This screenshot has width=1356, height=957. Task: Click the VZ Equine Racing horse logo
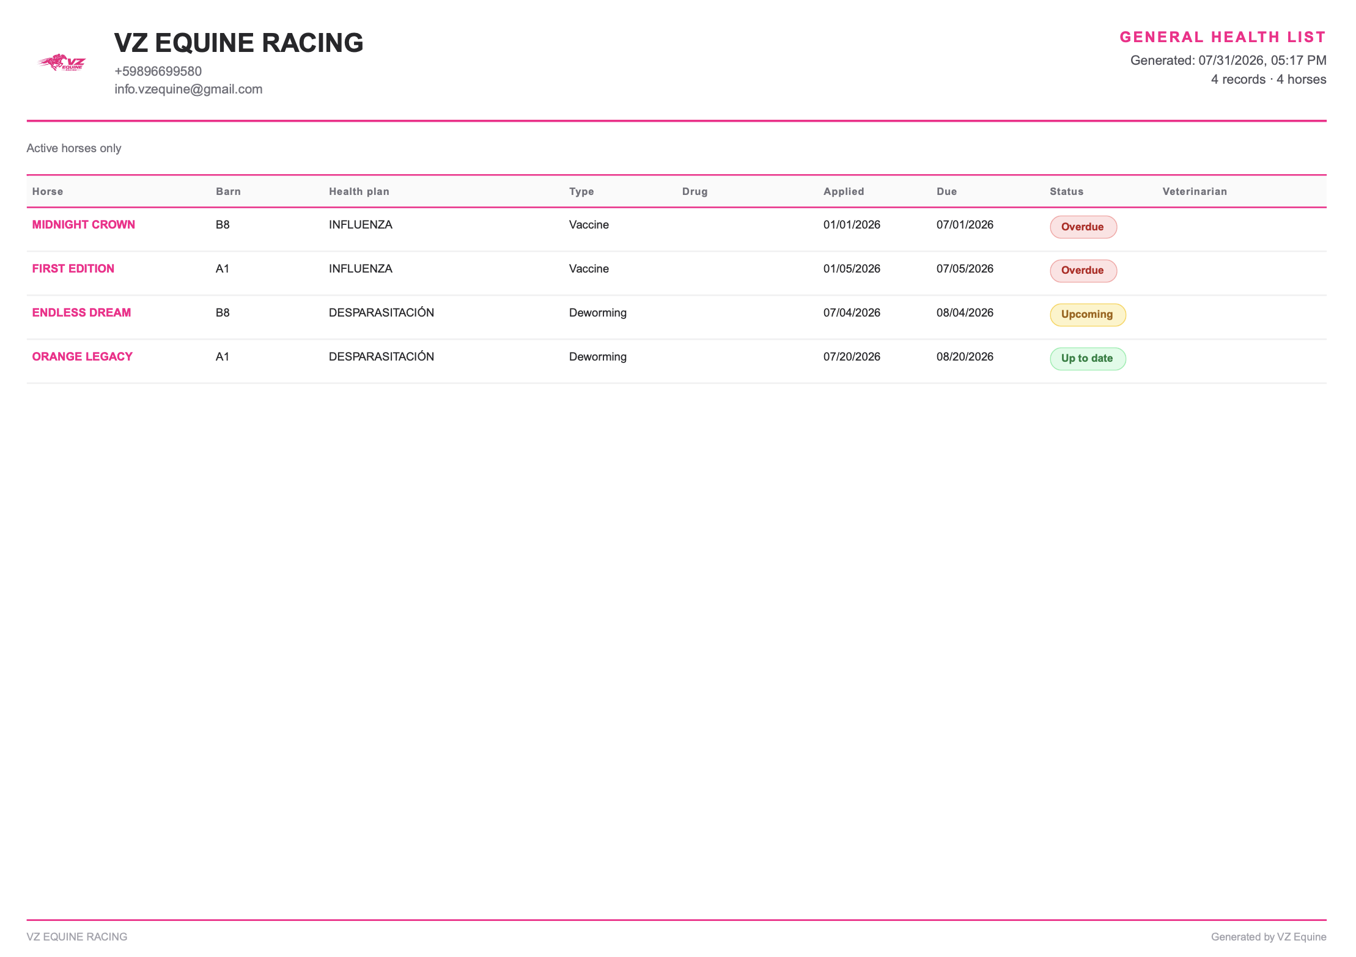tap(62, 62)
